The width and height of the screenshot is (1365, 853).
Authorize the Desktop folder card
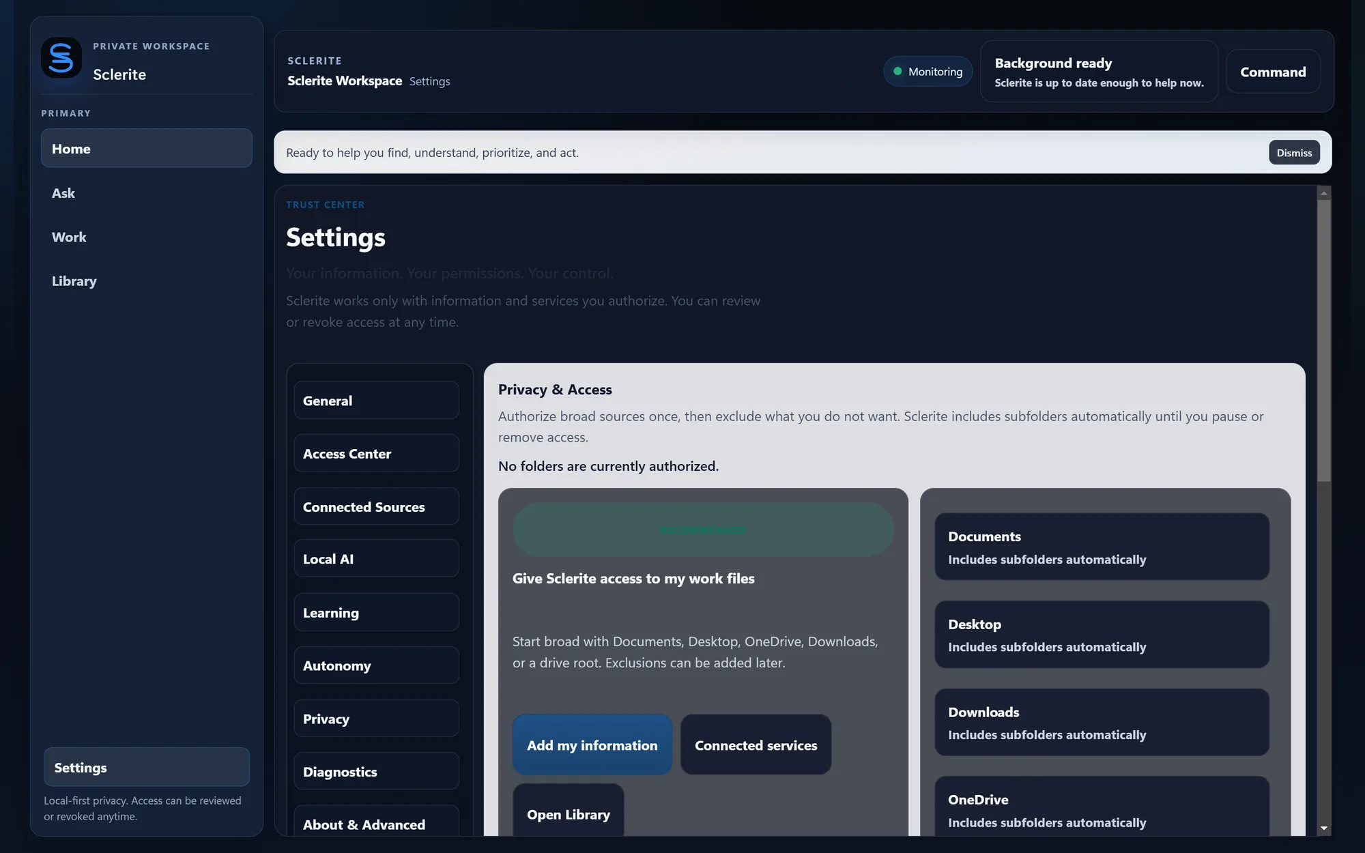click(x=1102, y=635)
